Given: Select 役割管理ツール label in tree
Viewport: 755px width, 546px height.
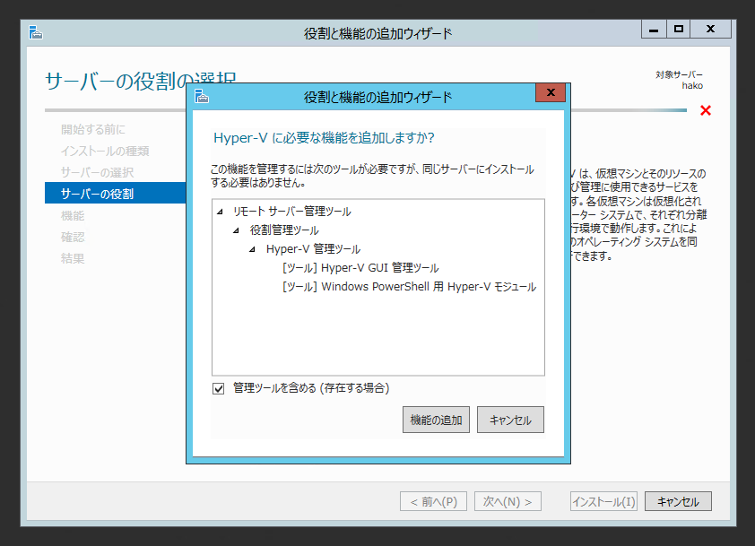Looking at the screenshot, I should tap(284, 230).
